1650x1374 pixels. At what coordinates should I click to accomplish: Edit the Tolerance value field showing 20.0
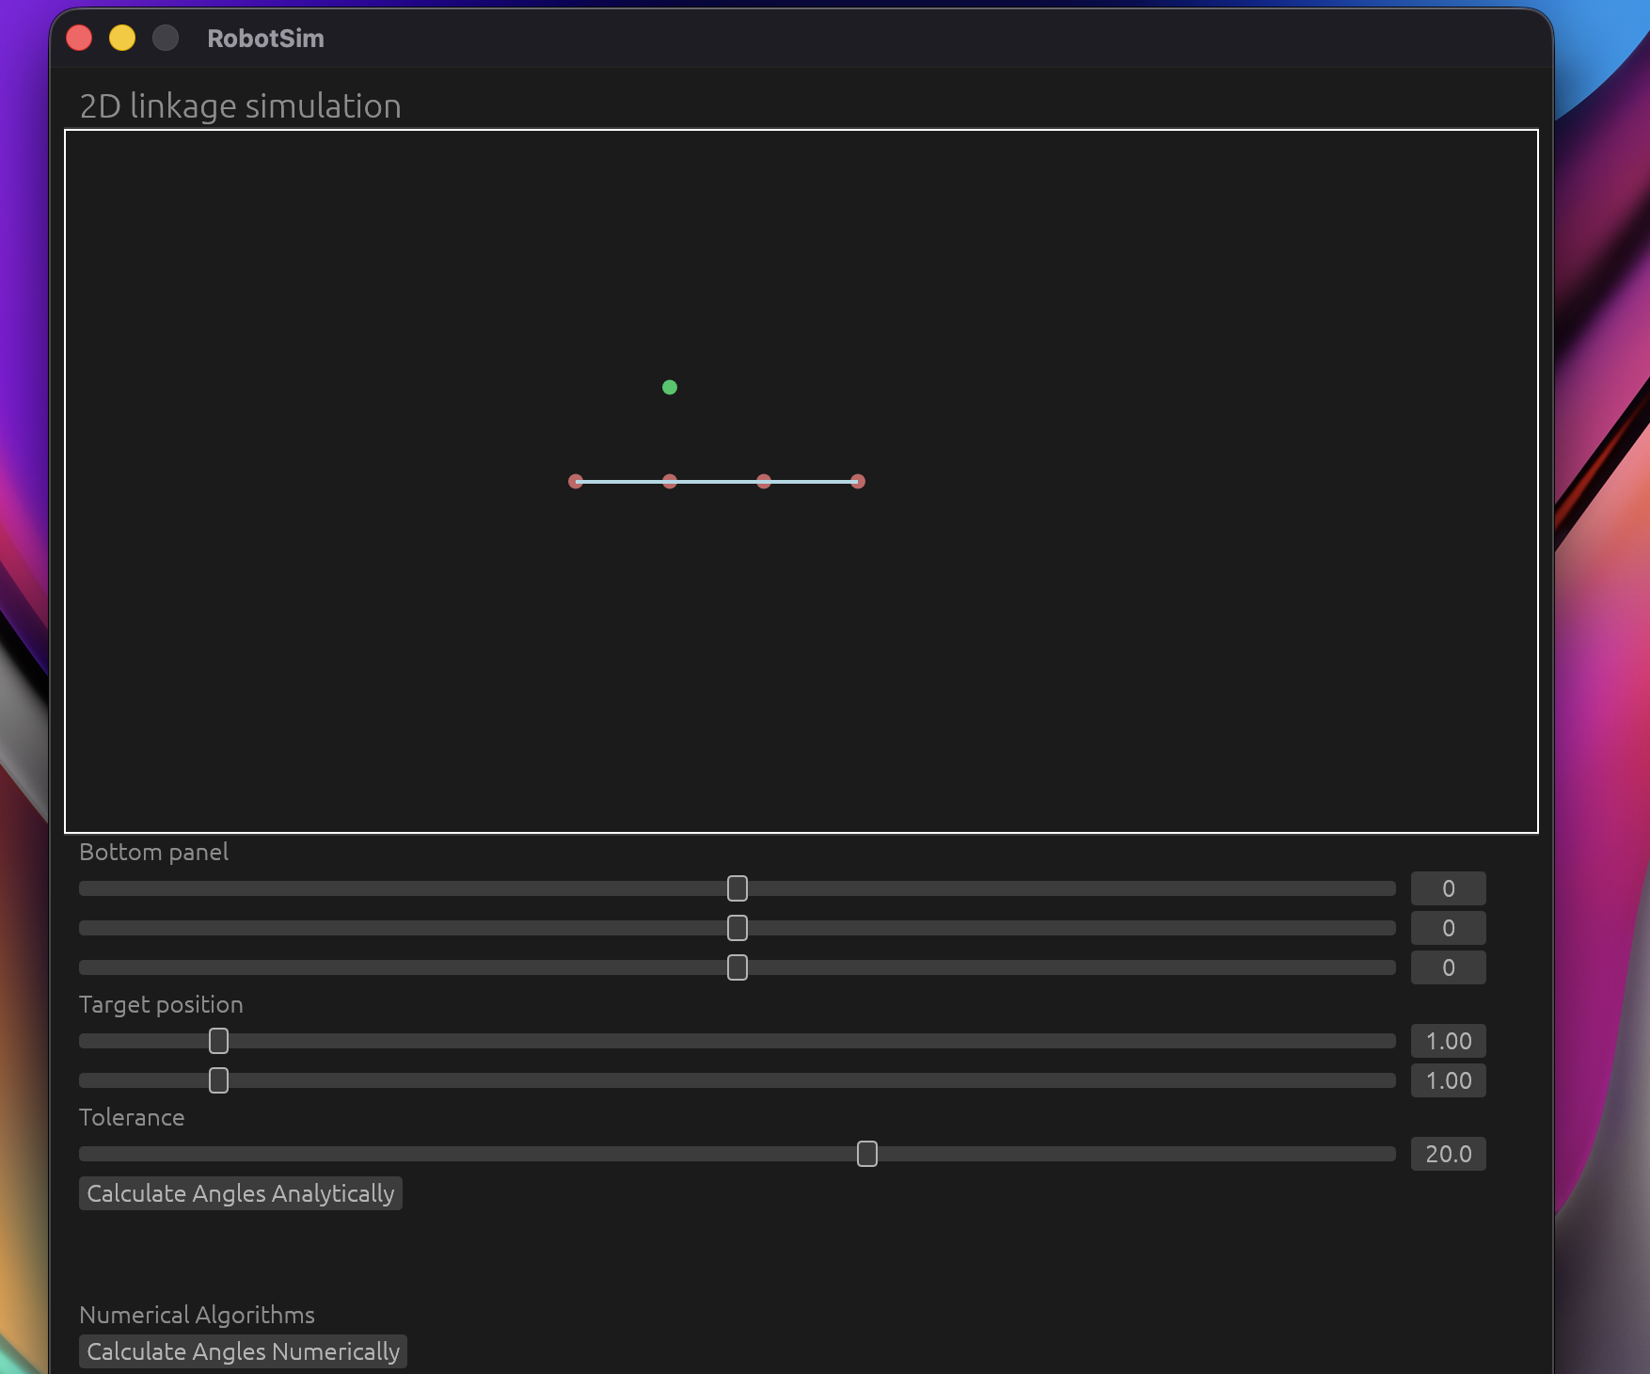tap(1449, 1154)
